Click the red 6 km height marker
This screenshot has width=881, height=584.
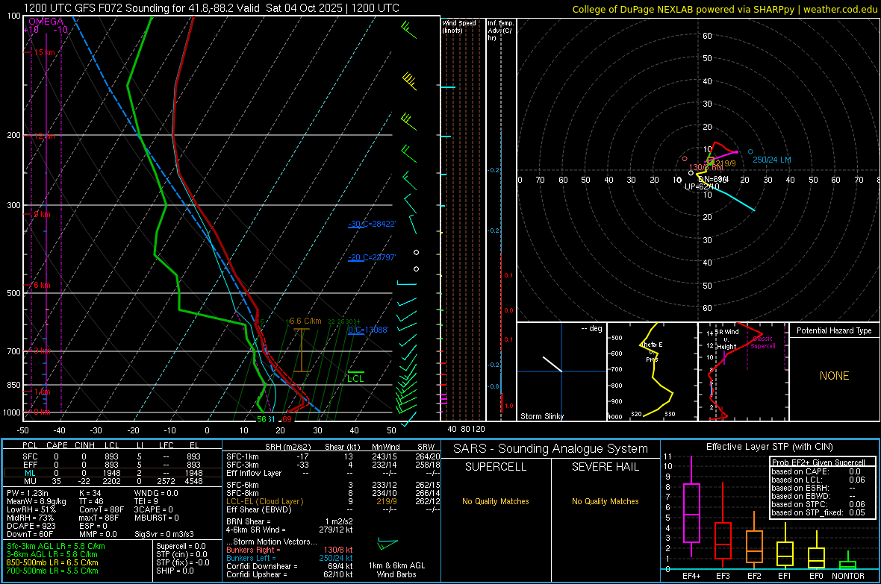pyautogui.click(x=42, y=285)
